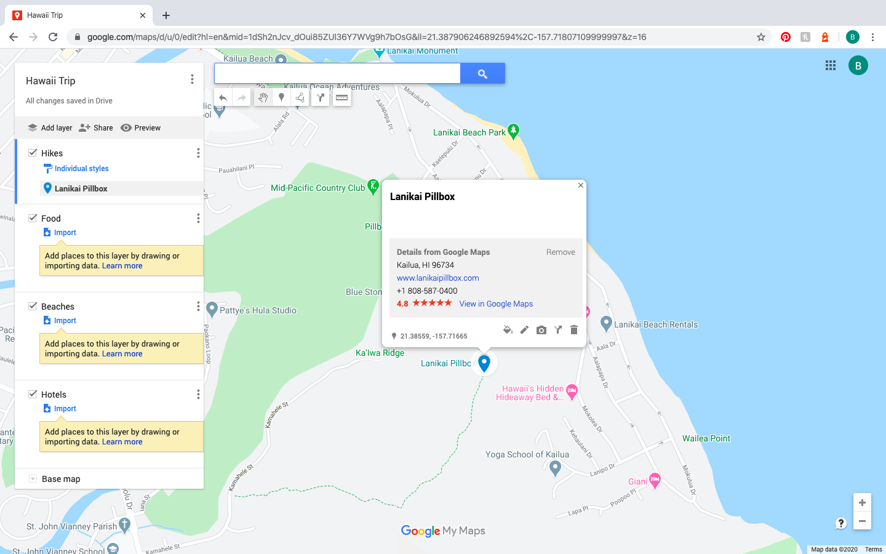Open the www.lanikaipillbox.com link
Image resolution: width=886 pixels, height=554 pixels.
(x=437, y=278)
